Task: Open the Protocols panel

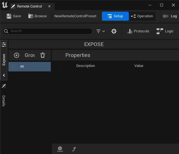Action: point(138,31)
